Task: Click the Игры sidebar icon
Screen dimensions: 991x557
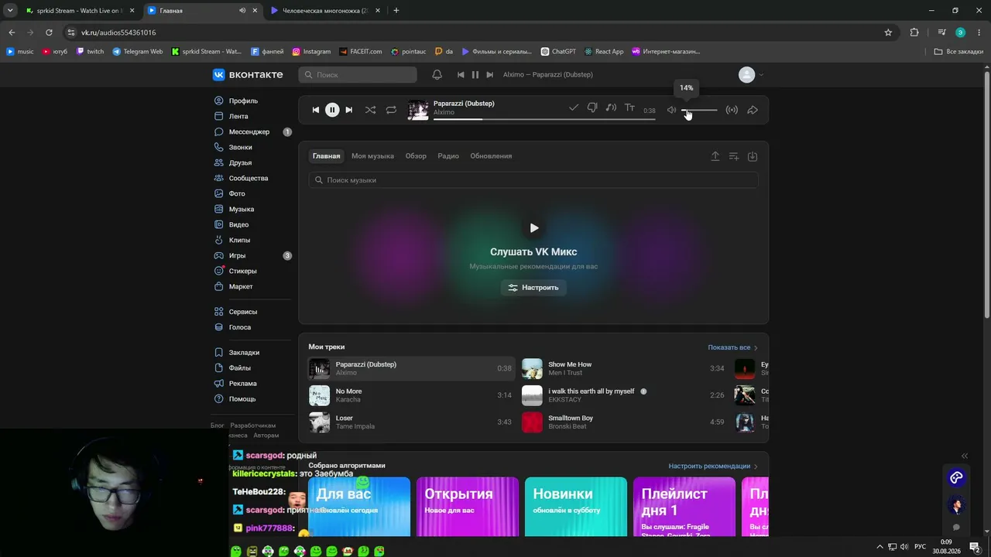Action: (219, 255)
